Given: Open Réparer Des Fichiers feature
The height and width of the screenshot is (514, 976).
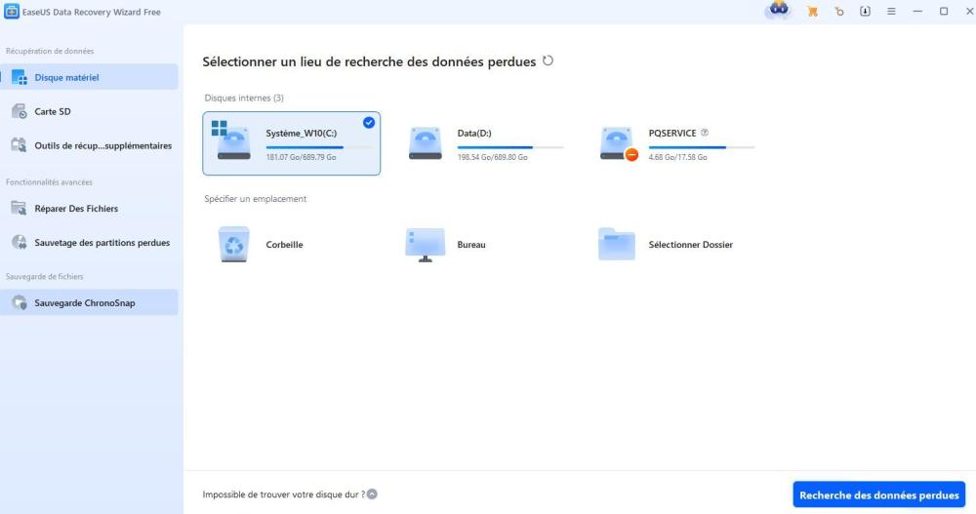Looking at the screenshot, I should click(89, 209).
